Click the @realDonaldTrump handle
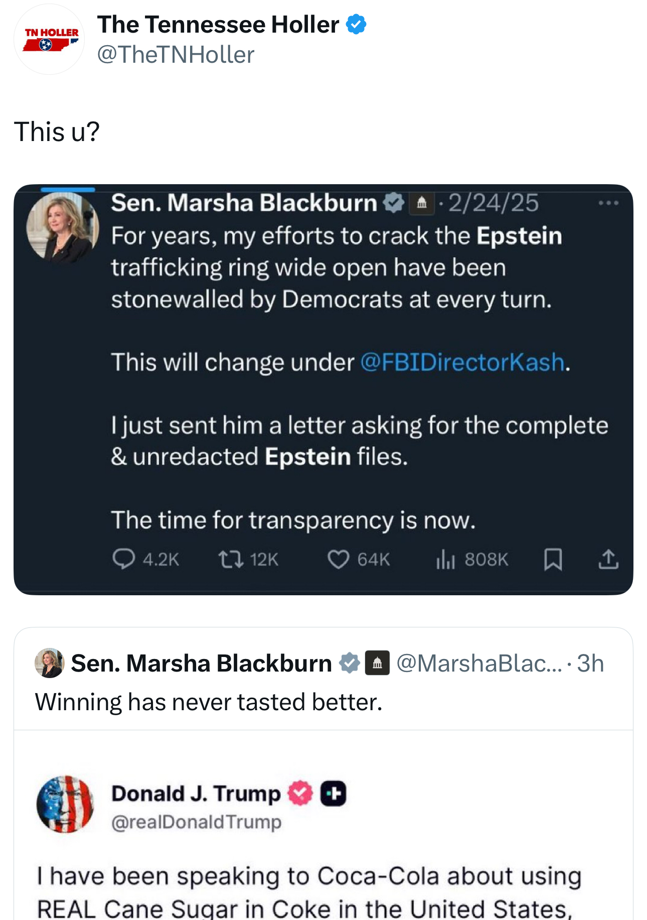The height and width of the screenshot is (920, 647). [x=196, y=822]
